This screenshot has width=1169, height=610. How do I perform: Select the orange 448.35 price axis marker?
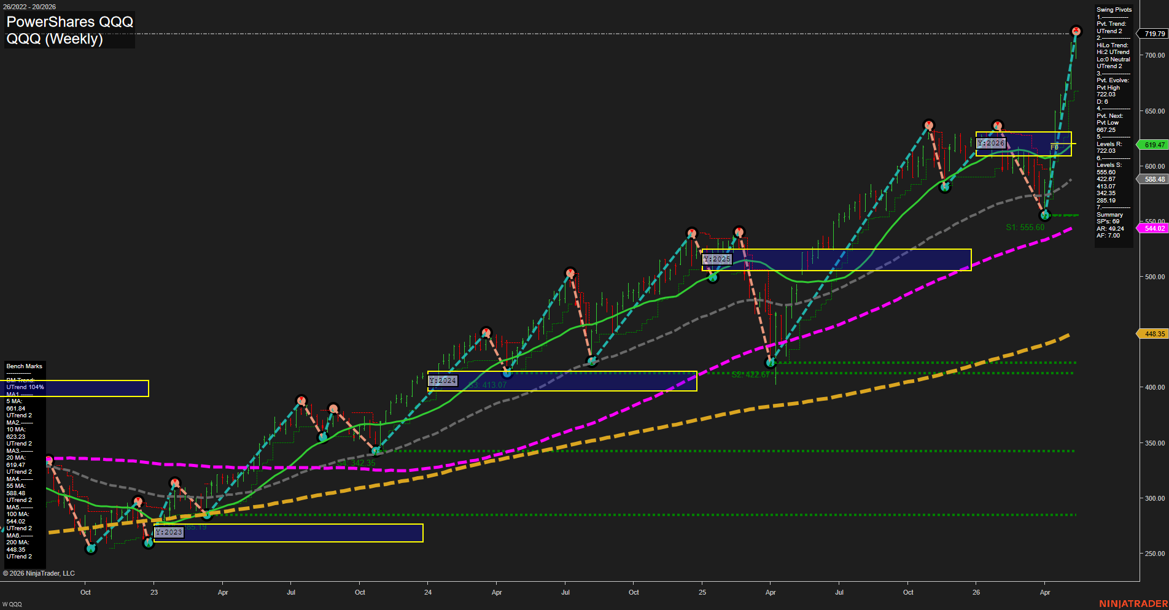click(x=1154, y=334)
